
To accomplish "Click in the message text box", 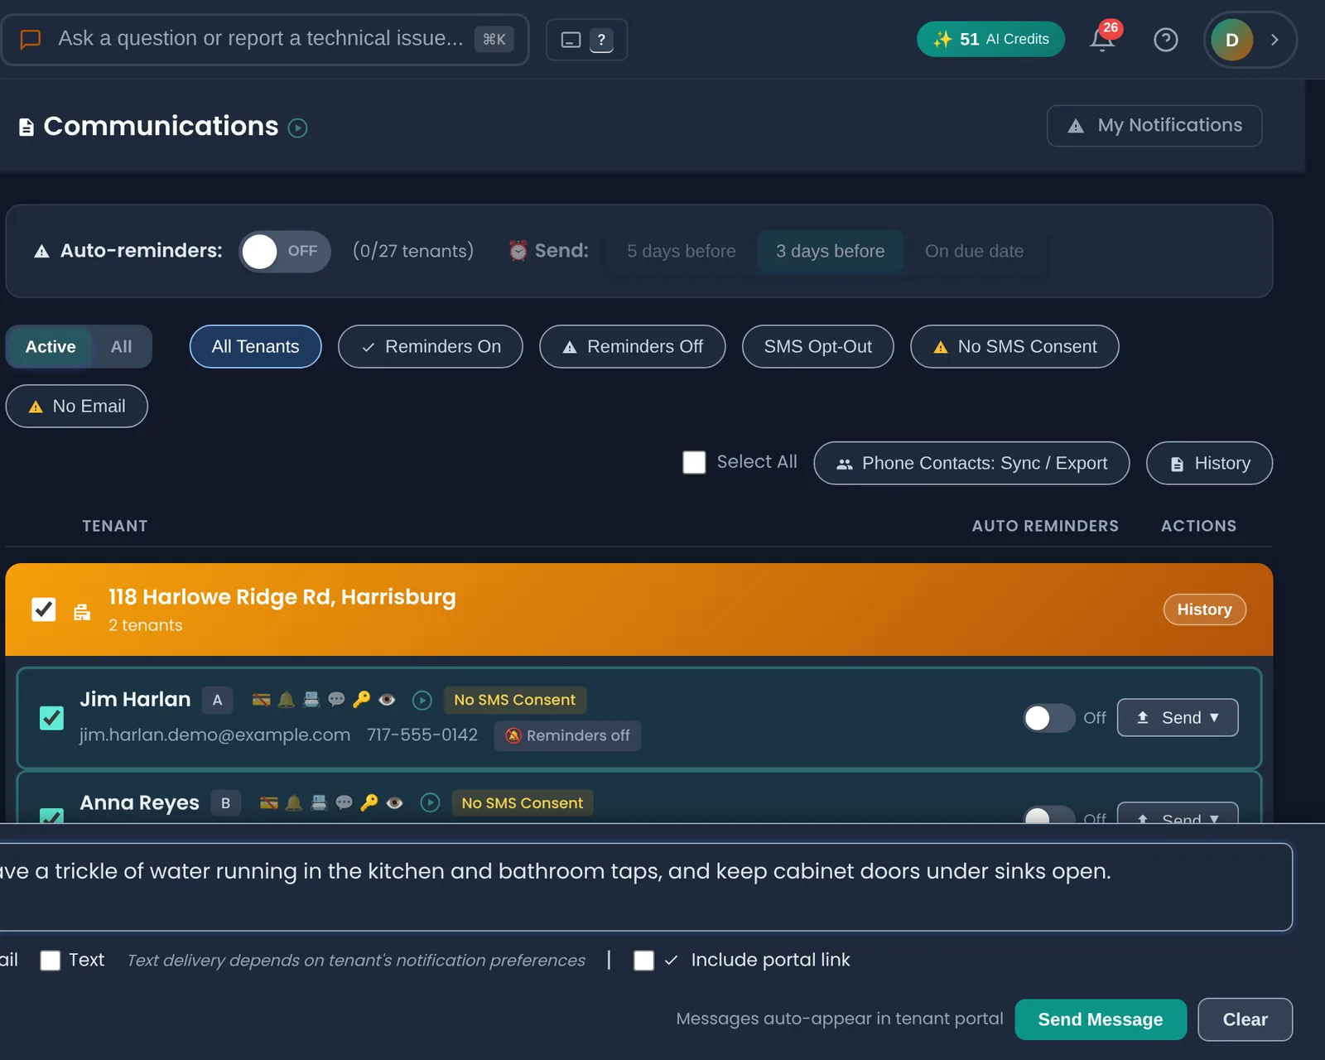I will pyautogui.click(x=646, y=887).
